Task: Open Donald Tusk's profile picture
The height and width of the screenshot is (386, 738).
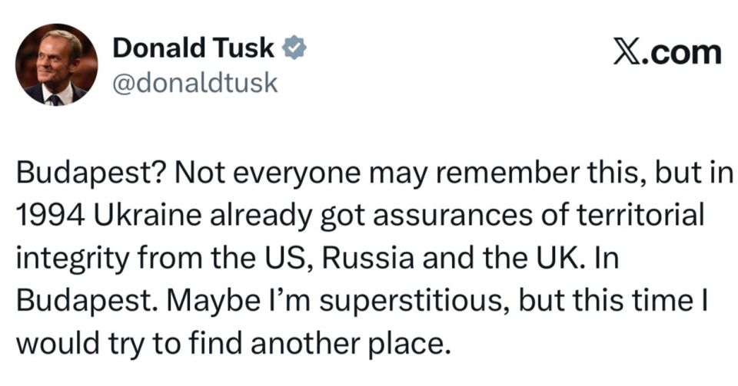Action: pyautogui.click(x=56, y=64)
